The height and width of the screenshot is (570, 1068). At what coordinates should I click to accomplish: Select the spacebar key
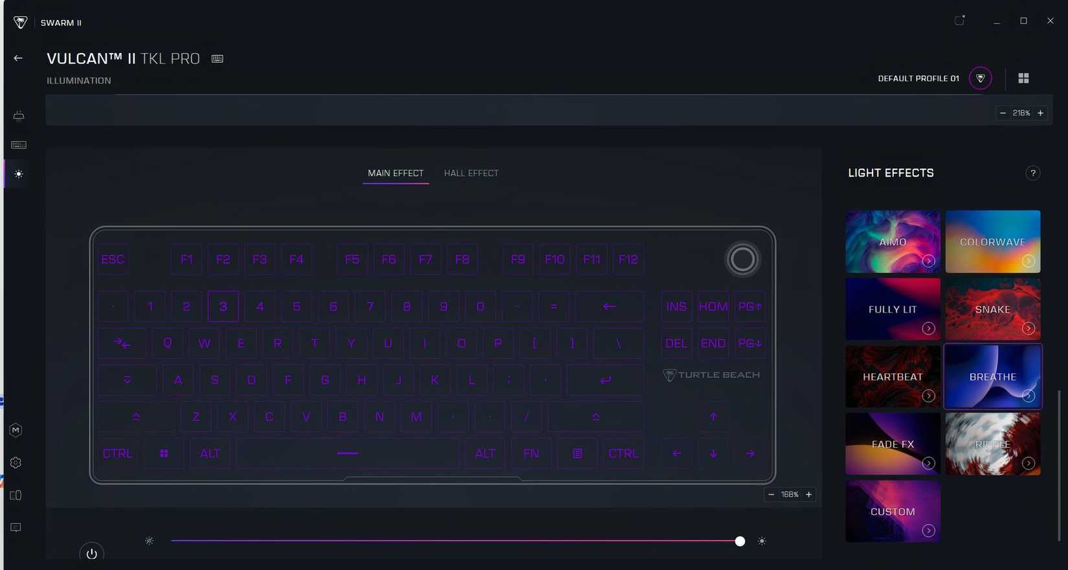348,454
